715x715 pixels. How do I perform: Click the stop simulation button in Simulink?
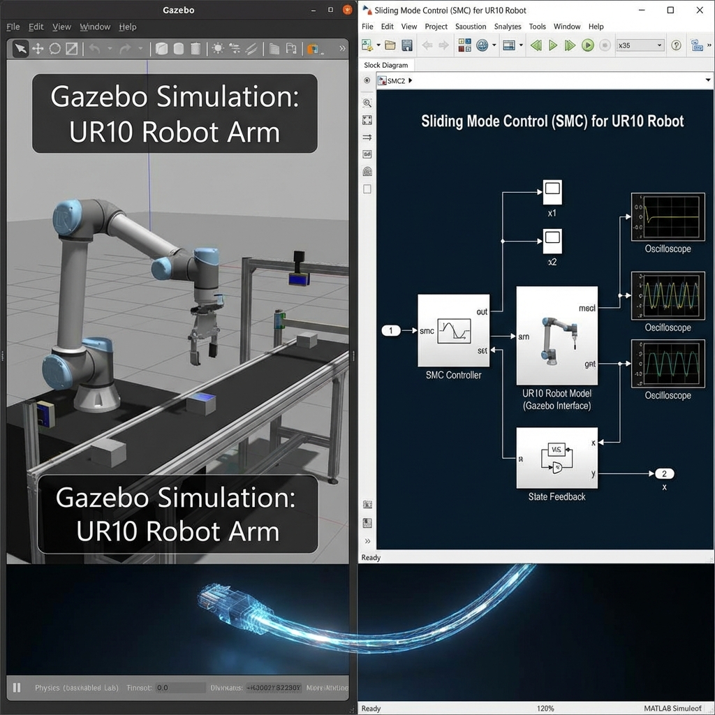605,45
